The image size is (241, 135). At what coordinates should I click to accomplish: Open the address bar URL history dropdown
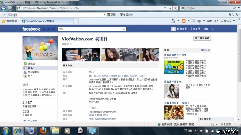tap(165, 8)
